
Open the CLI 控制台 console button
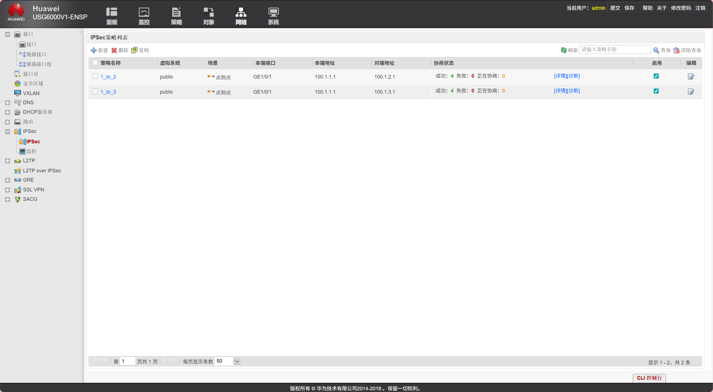[x=649, y=378]
